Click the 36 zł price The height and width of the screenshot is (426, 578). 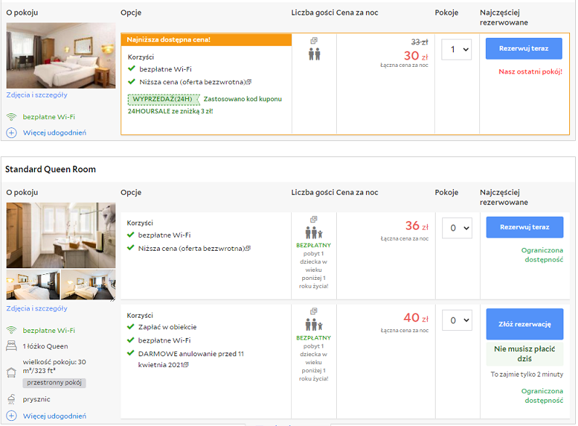click(417, 225)
